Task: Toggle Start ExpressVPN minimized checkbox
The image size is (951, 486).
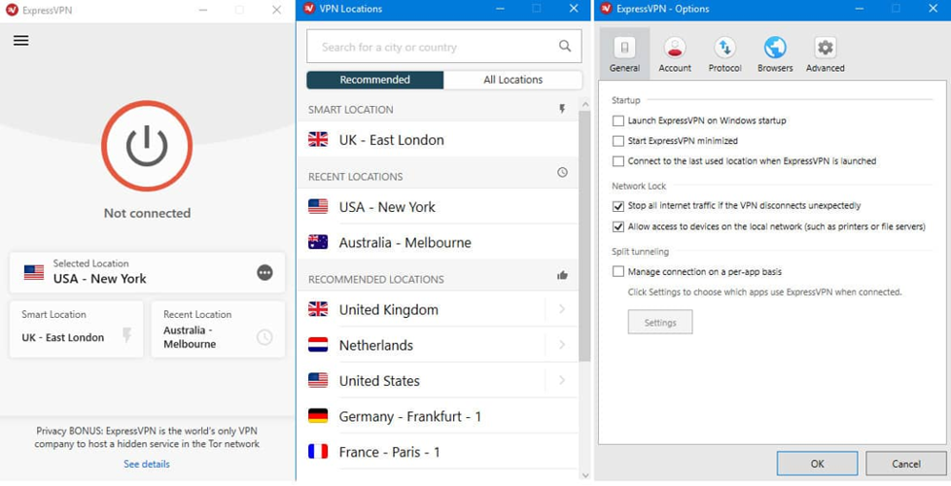Action: tap(618, 141)
